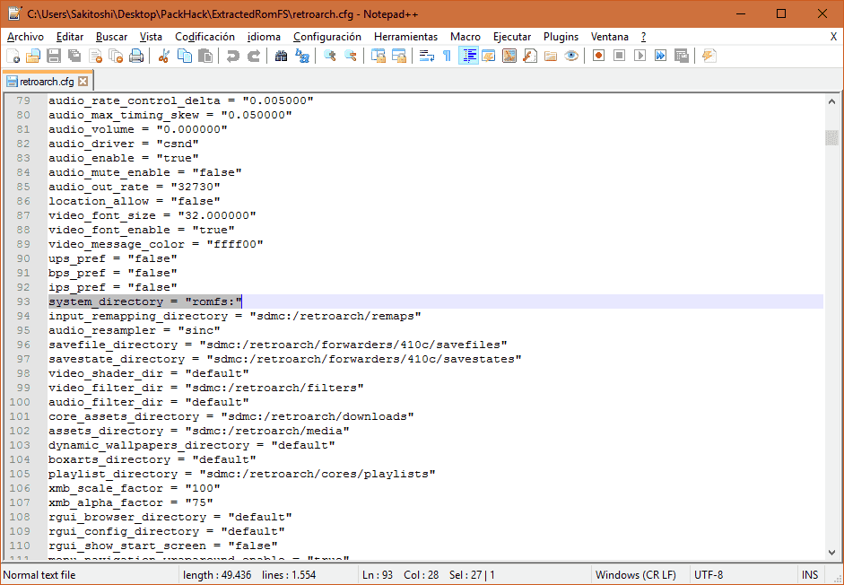Open Replace dialog icon
Image resolution: width=844 pixels, height=585 pixels.
click(302, 56)
